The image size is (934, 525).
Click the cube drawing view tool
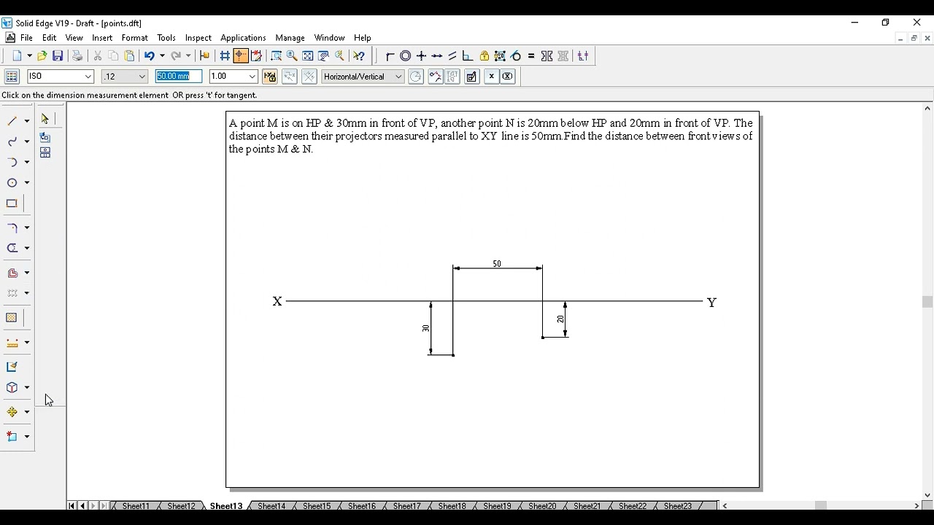coord(12,388)
